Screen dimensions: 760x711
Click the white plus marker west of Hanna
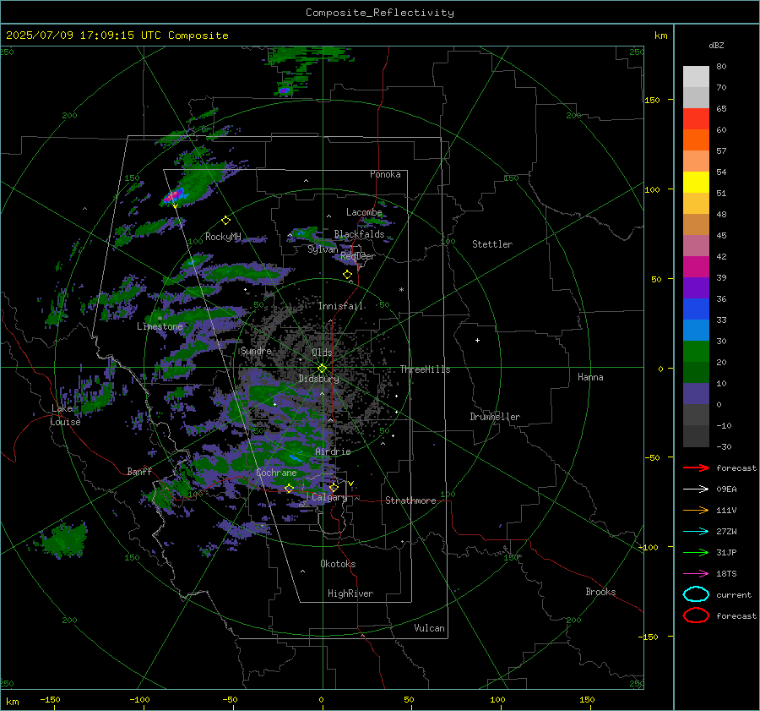(477, 340)
